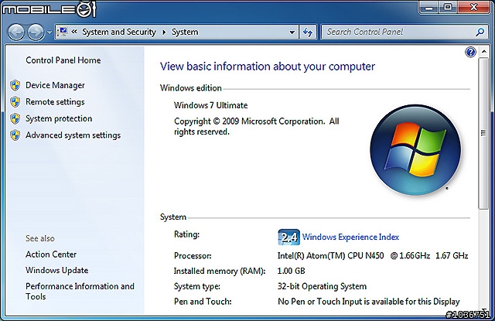Screen dimensions: 495x321
Task: Click installed memory value 1.00 GB
Action: (x=291, y=271)
